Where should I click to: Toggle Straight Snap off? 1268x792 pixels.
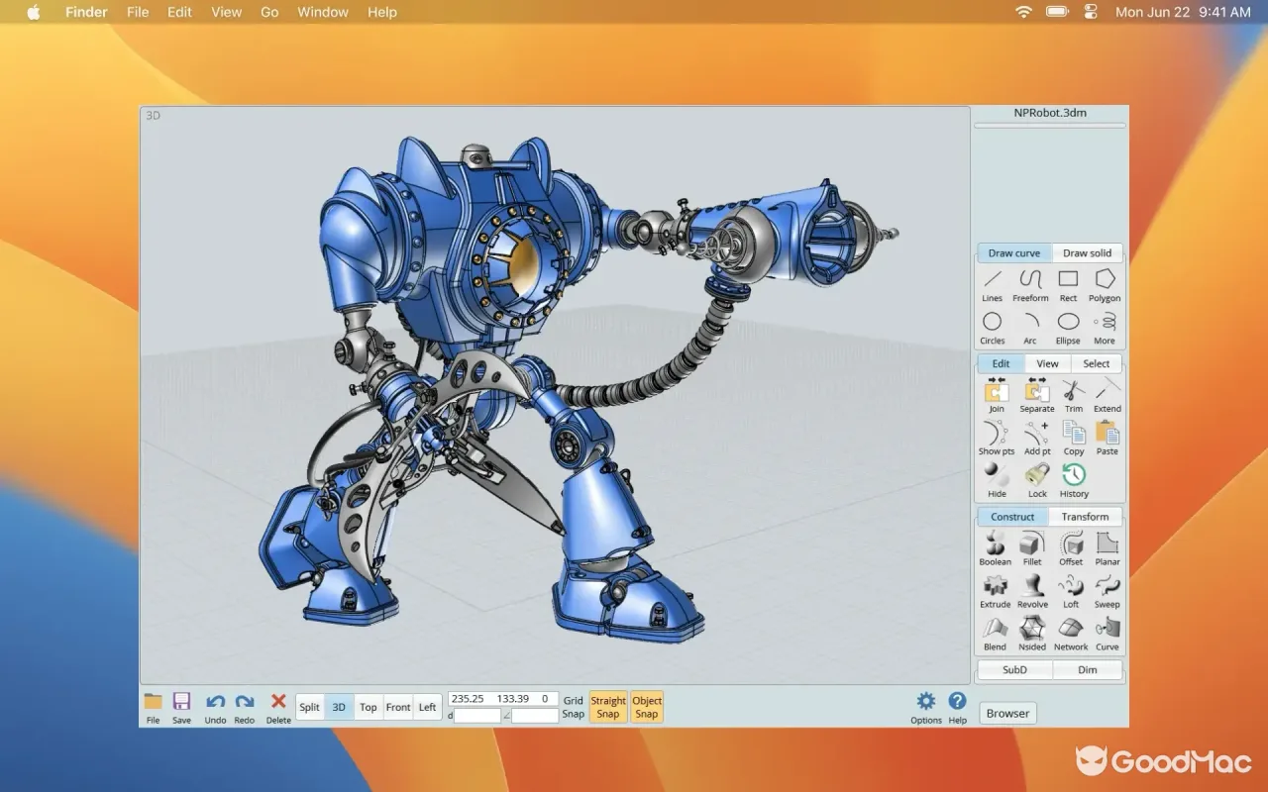[608, 707]
